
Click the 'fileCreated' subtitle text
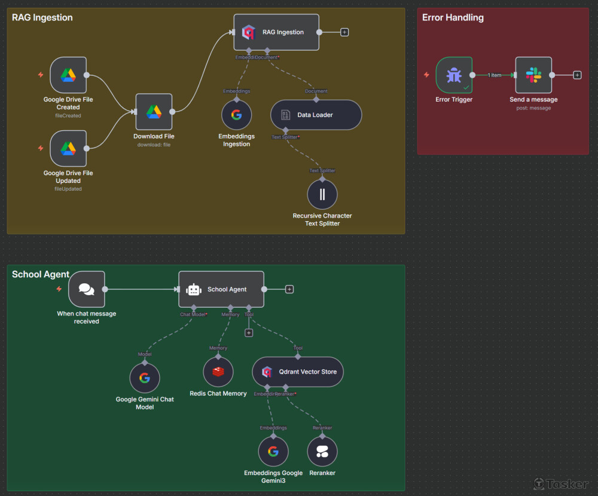tap(68, 116)
